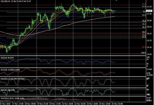Select the MACD(12,26,9) indicator label
The height and width of the screenshot is (105, 154).
coord(12,98)
